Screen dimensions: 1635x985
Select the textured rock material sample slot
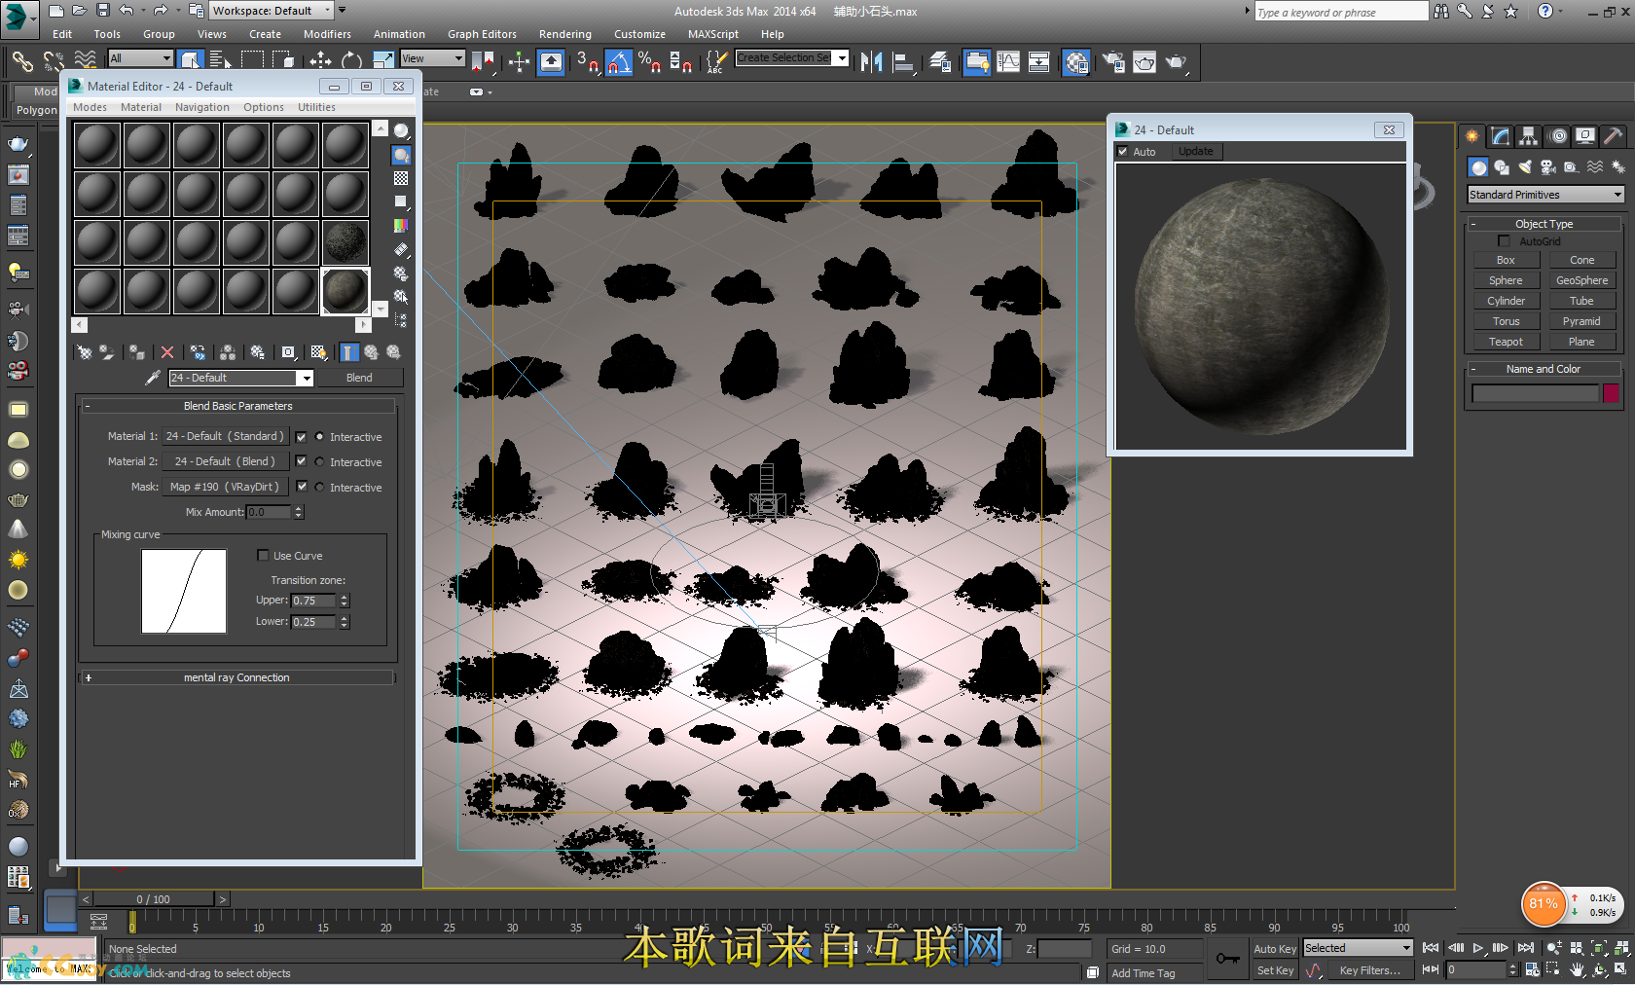[345, 291]
